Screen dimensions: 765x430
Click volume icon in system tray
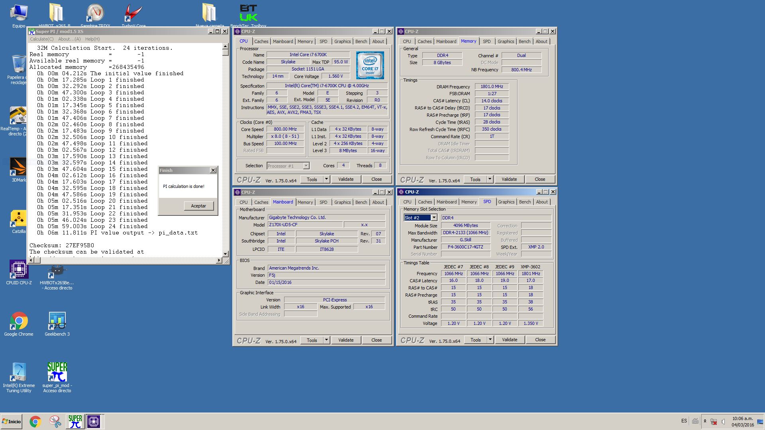point(723,422)
